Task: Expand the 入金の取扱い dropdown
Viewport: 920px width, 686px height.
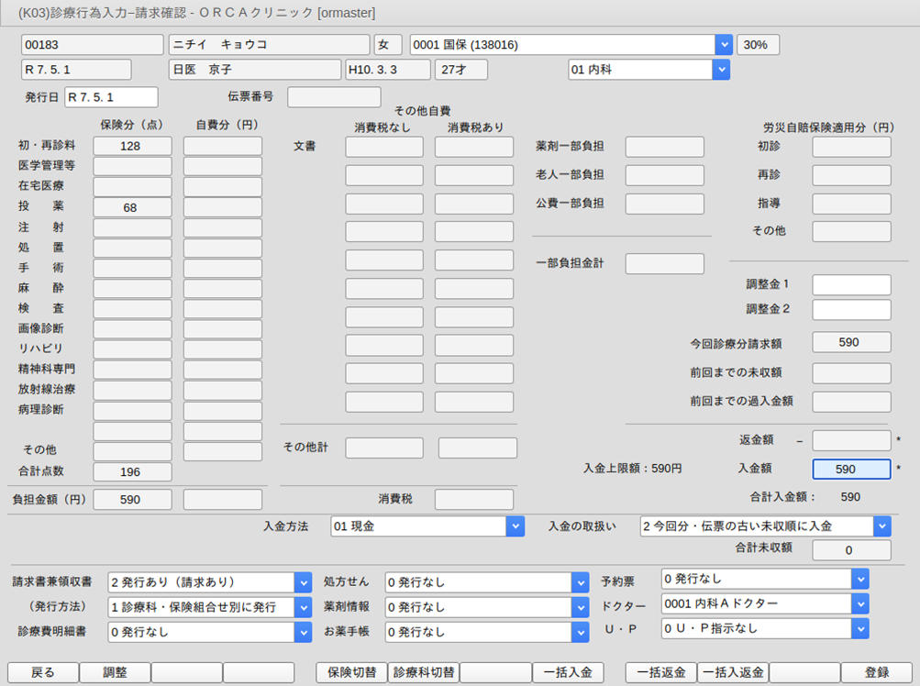Action: pos(881,526)
